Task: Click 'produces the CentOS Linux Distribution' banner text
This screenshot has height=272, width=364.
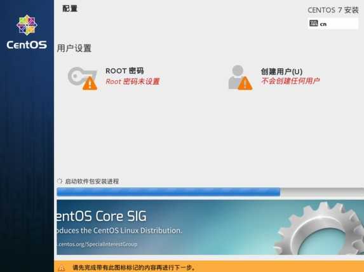Action: point(119,231)
